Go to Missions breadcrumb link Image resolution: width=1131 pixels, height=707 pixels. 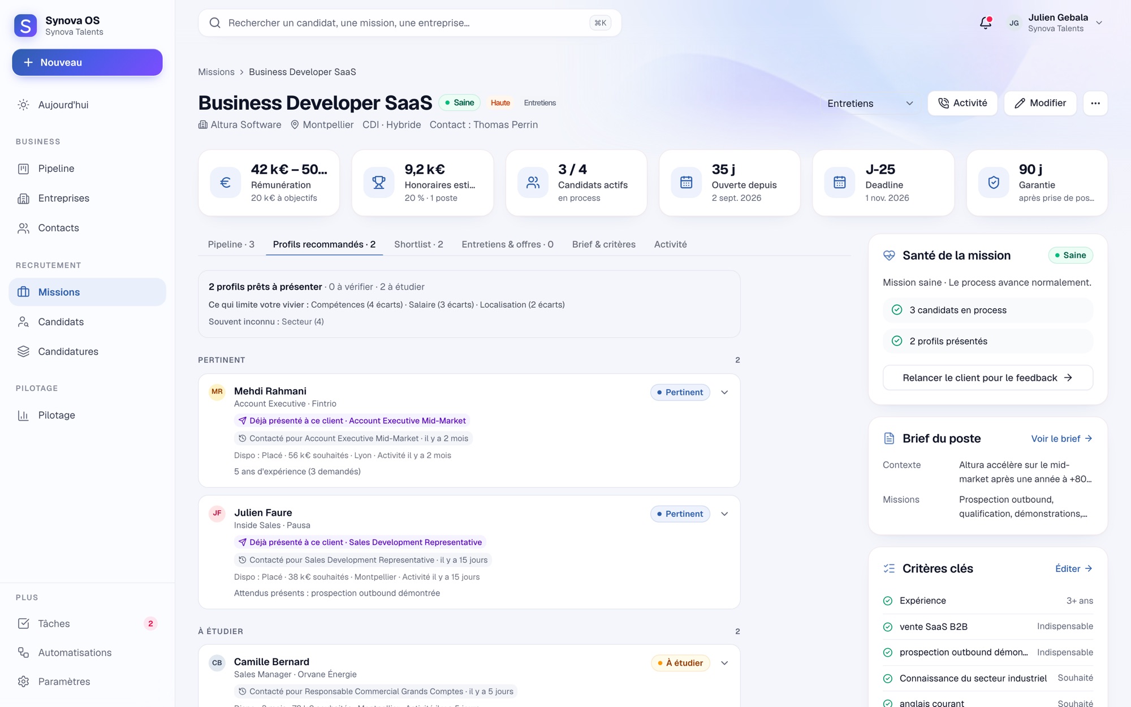(x=216, y=72)
